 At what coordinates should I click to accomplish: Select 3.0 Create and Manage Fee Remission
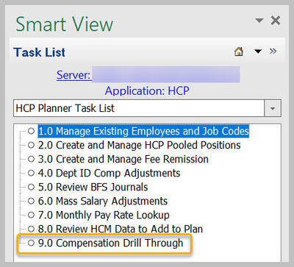pyautogui.click(x=123, y=159)
